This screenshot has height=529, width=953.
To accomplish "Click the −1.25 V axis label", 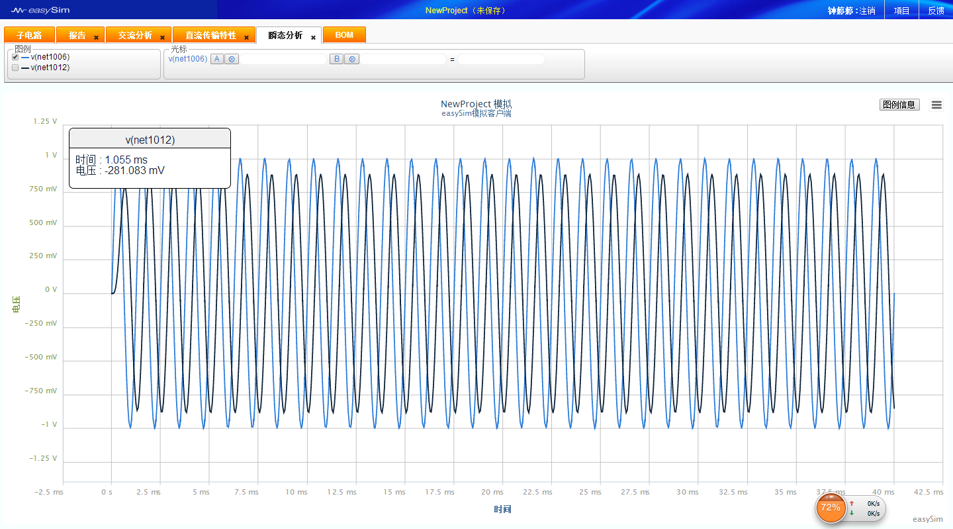I will pos(42,458).
